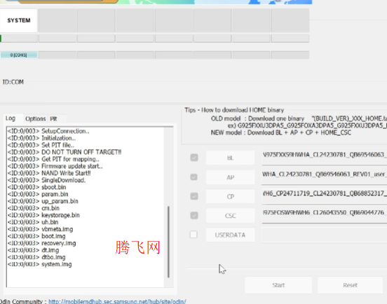387x304 pixels.
Task: Toggle the BL checkbox
Action: point(194,158)
